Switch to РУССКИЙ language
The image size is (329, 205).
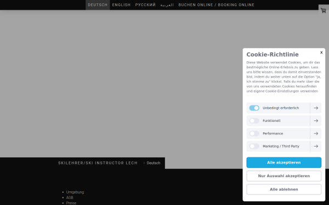coord(145,5)
